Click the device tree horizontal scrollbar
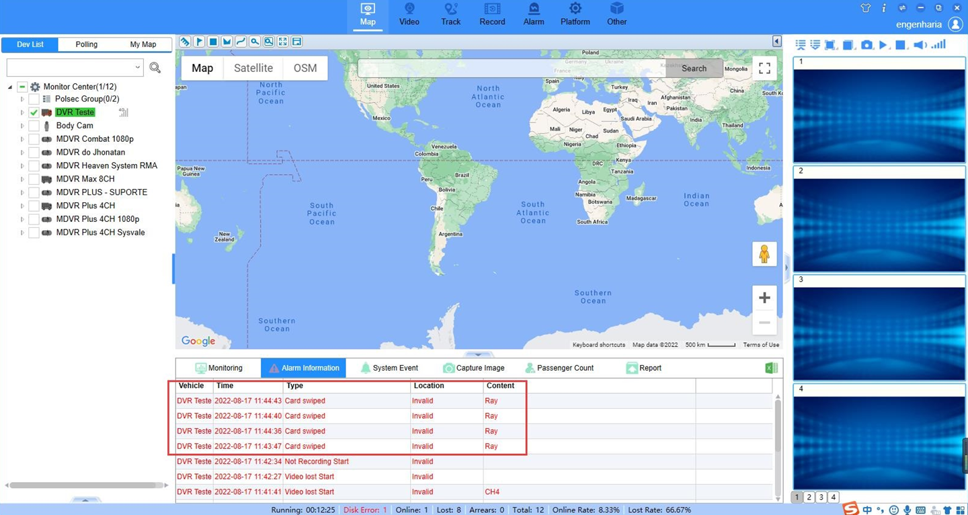The height and width of the screenshot is (515, 968). click(x=87, y=485)
